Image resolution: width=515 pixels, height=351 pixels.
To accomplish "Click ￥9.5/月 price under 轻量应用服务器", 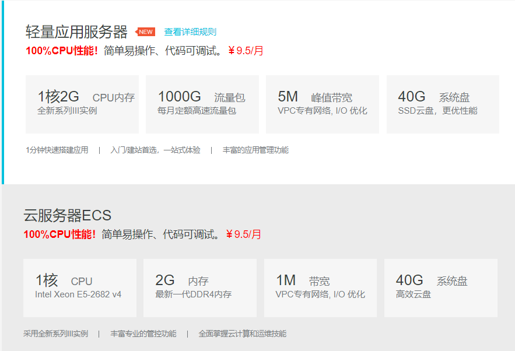I will [246, 51].
